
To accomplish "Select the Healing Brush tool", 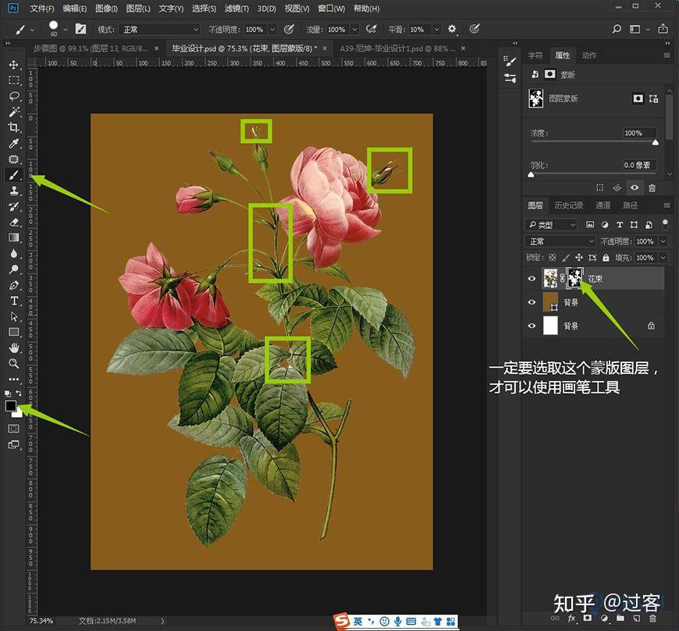I will [x=13, y=159].
